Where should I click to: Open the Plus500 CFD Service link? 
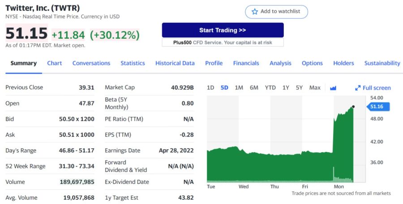click(x=223, y=42)
